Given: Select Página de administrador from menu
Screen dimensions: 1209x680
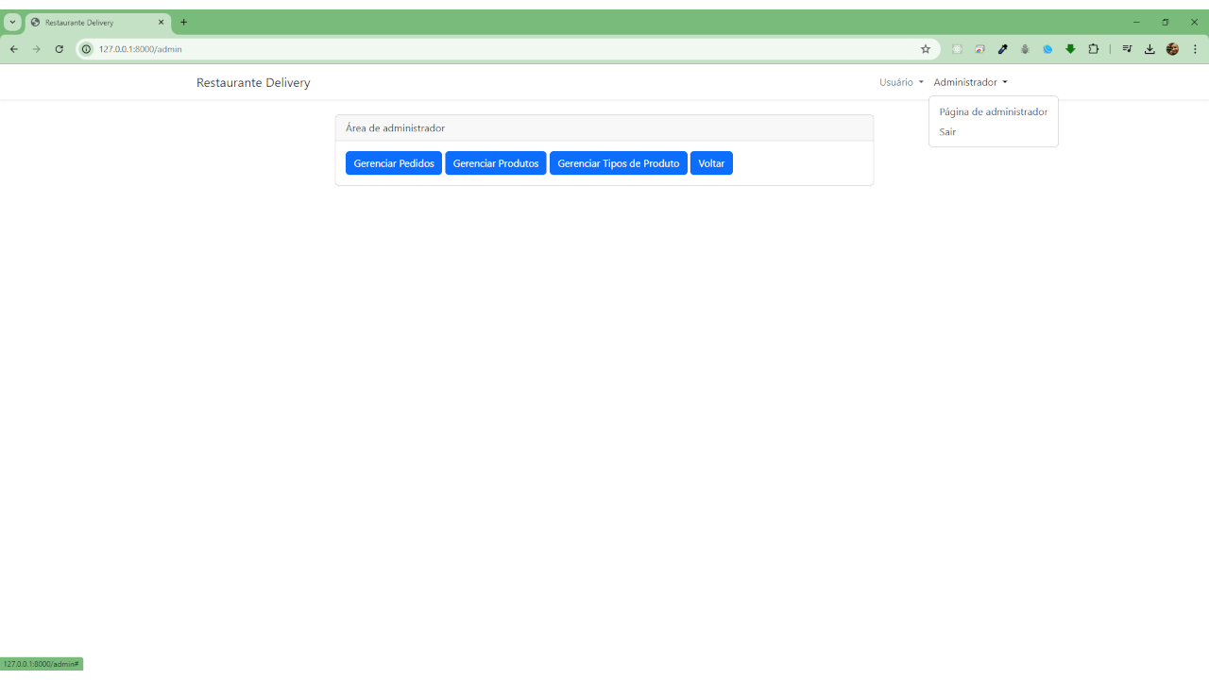Looking at the screenshot, I should click(x=993, y=111).
